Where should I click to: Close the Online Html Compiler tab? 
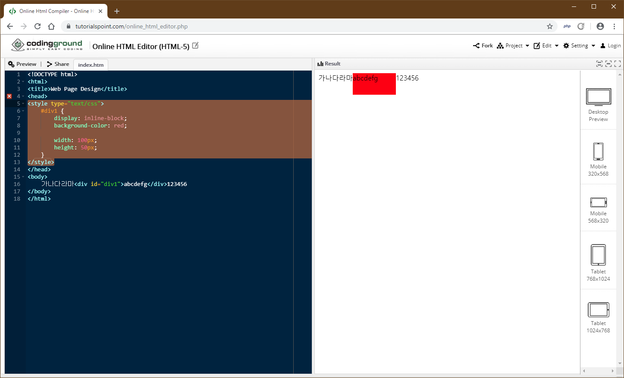100,11
